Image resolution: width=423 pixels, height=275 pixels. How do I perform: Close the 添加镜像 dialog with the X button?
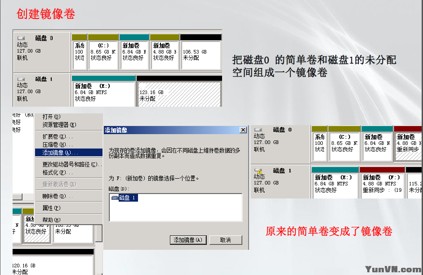click(243, 130)
